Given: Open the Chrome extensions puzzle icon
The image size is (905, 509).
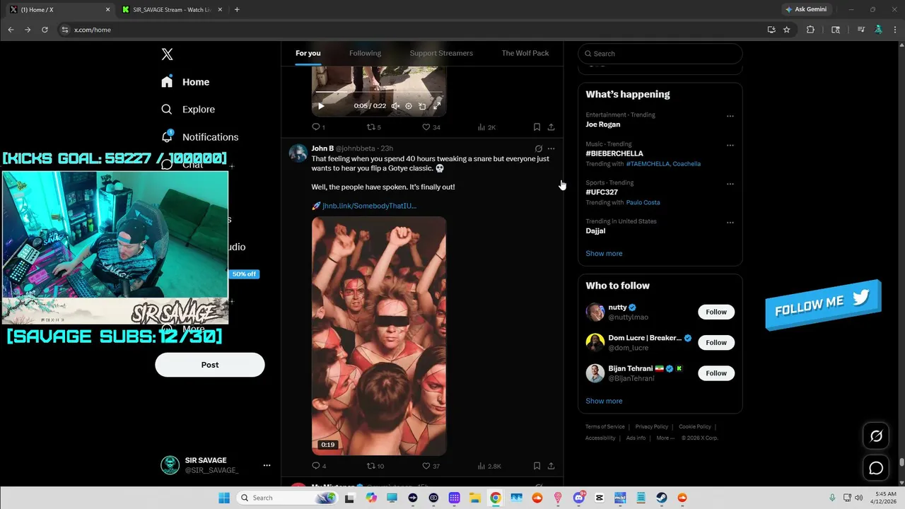Looking at the screenshot, I should [x=810, y=30].
